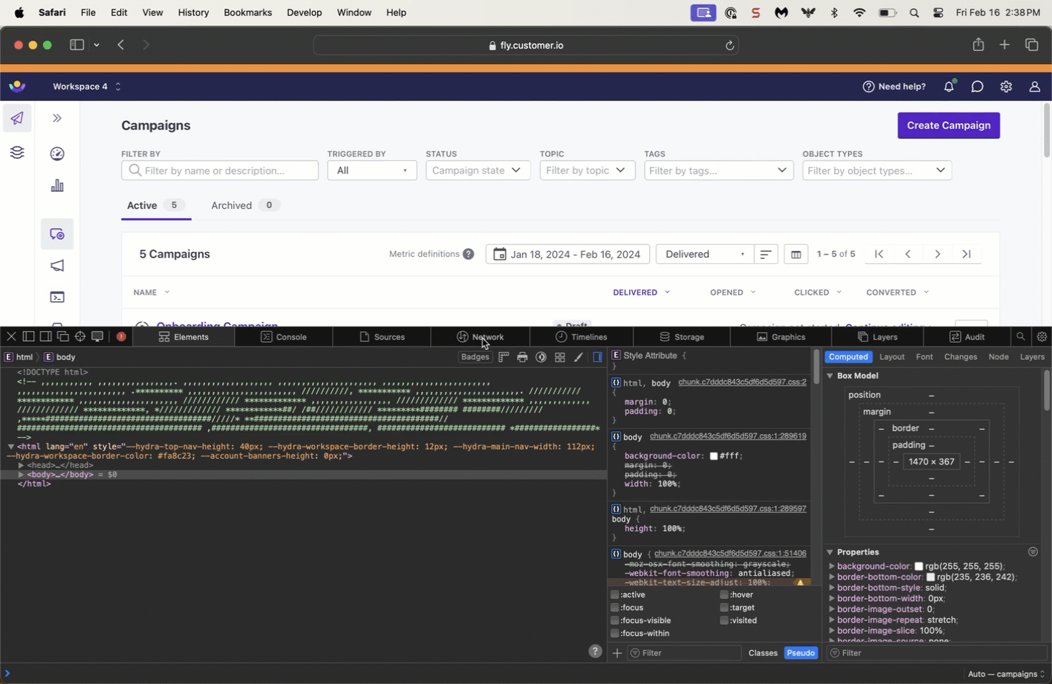Click the paint brush icon in inspector toolbar
The image size is (1052, 684).
point(578,357)
